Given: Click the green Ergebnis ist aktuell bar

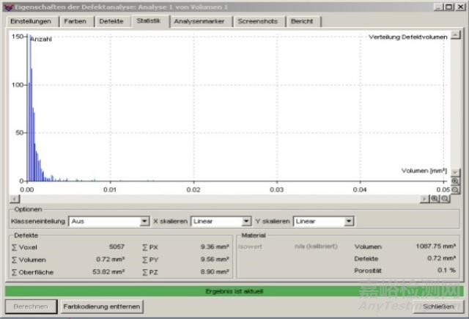Looking at the screenshot, I should click(234, 291).
